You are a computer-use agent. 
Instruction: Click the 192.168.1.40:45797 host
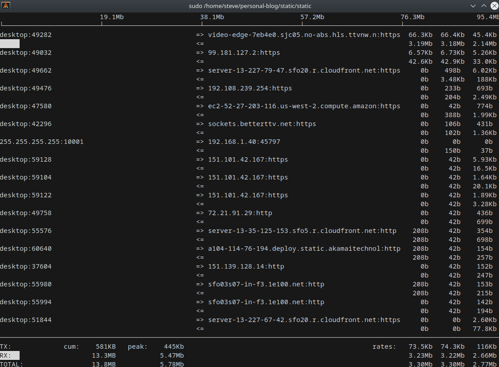pos(244,142)
